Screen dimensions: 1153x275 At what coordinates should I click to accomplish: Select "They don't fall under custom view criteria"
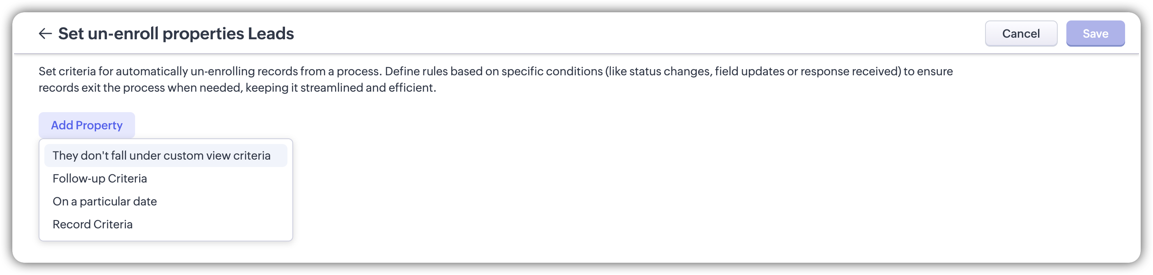[x=162, y=156]
